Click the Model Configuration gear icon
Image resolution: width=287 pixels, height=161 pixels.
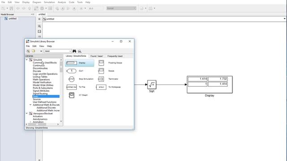pos(42,8)
